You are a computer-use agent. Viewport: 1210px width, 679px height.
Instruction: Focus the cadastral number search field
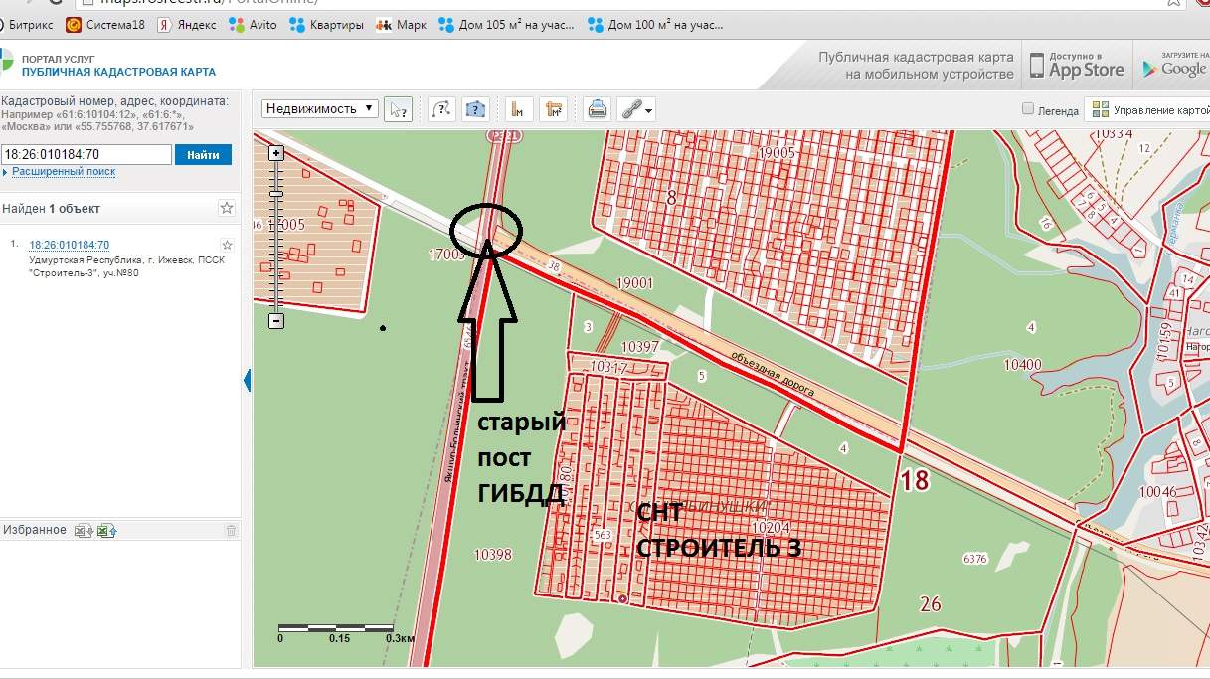[x=86, y=155]
